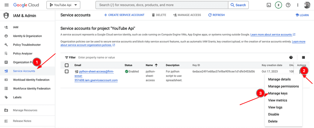Click the Status column header
The height and width of the screenshot is (128, 314).
(x=128, y=65)
